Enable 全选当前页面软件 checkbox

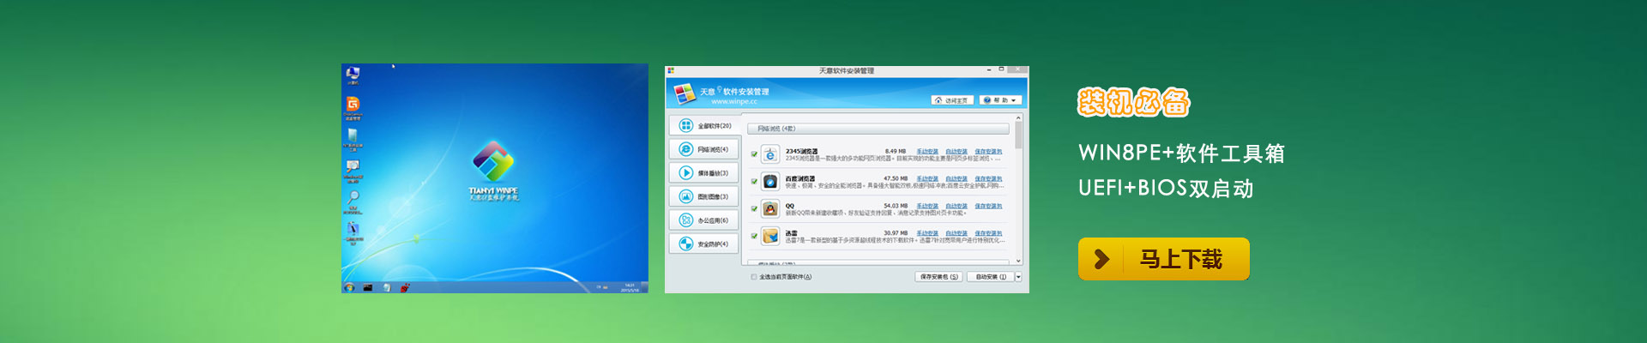pyautogui.click(x=754, y=277)
